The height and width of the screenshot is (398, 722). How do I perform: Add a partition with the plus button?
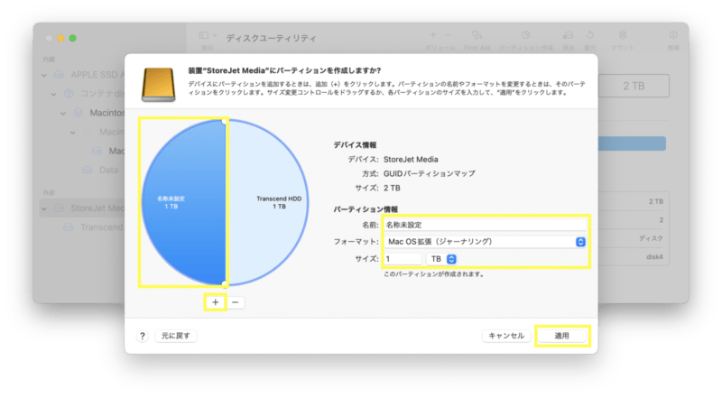pos(215,302)
